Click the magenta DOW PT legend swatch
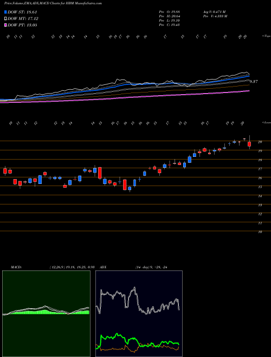The image size is (271, 357). click(x=6, y=25)
